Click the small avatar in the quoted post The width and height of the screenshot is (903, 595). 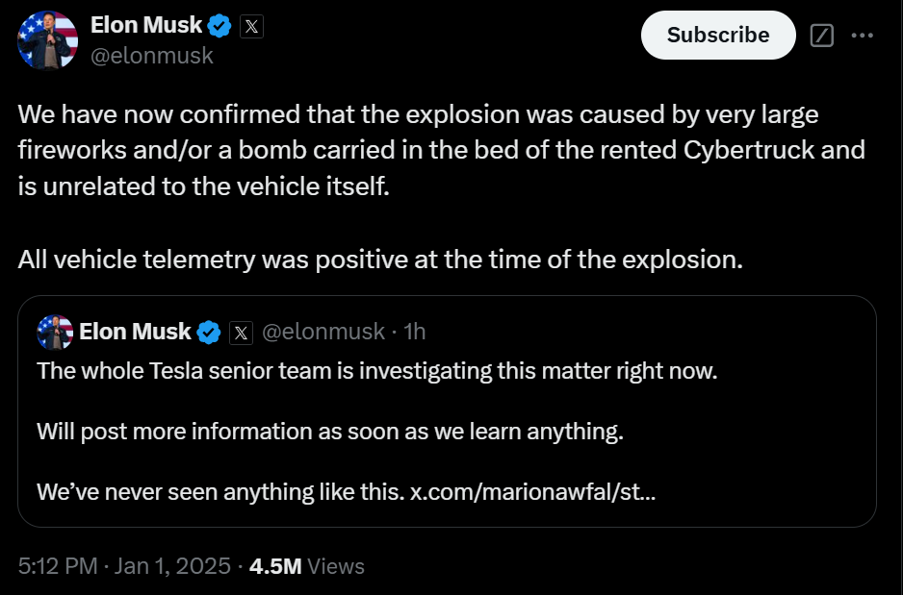(x=55, y=333)
